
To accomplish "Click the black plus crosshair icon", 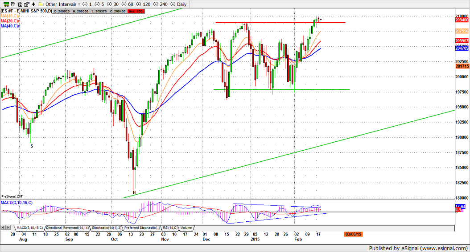I will [x=33, y=4].
